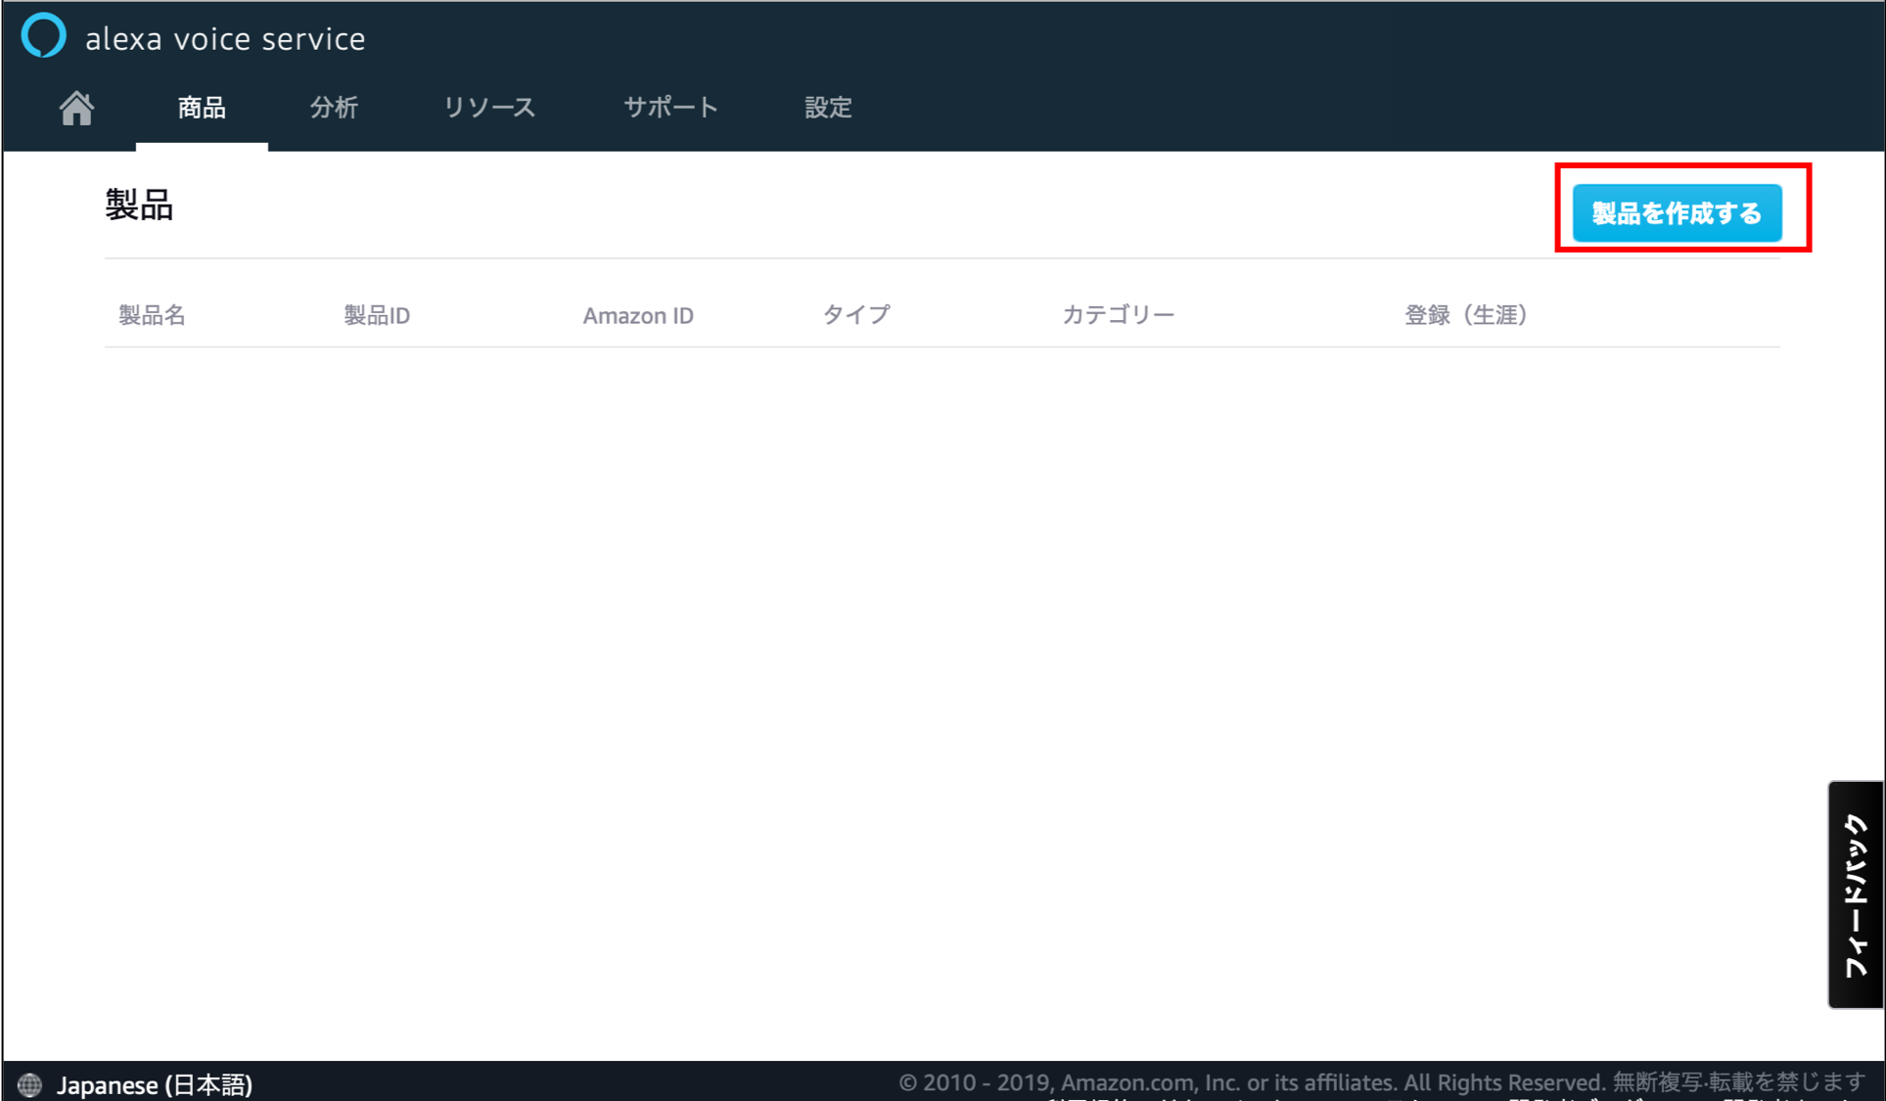The width and height of the screenshot is (1886, 1101).
Task: Click the 製品ID column header
Action: click(378, 314)
